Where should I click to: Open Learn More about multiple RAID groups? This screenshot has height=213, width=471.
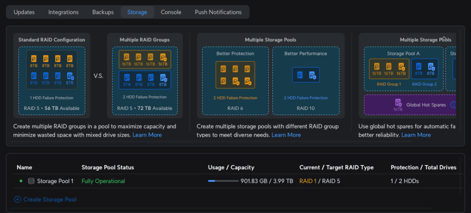[147, 135]
